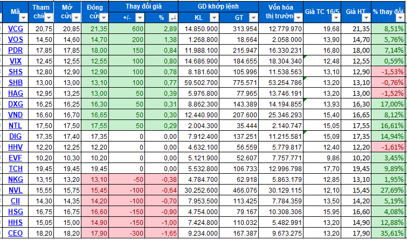407x240 pixels.
Task: Open the Đóng cửa column filter dropdown
Action: click(x=104, y=18)
